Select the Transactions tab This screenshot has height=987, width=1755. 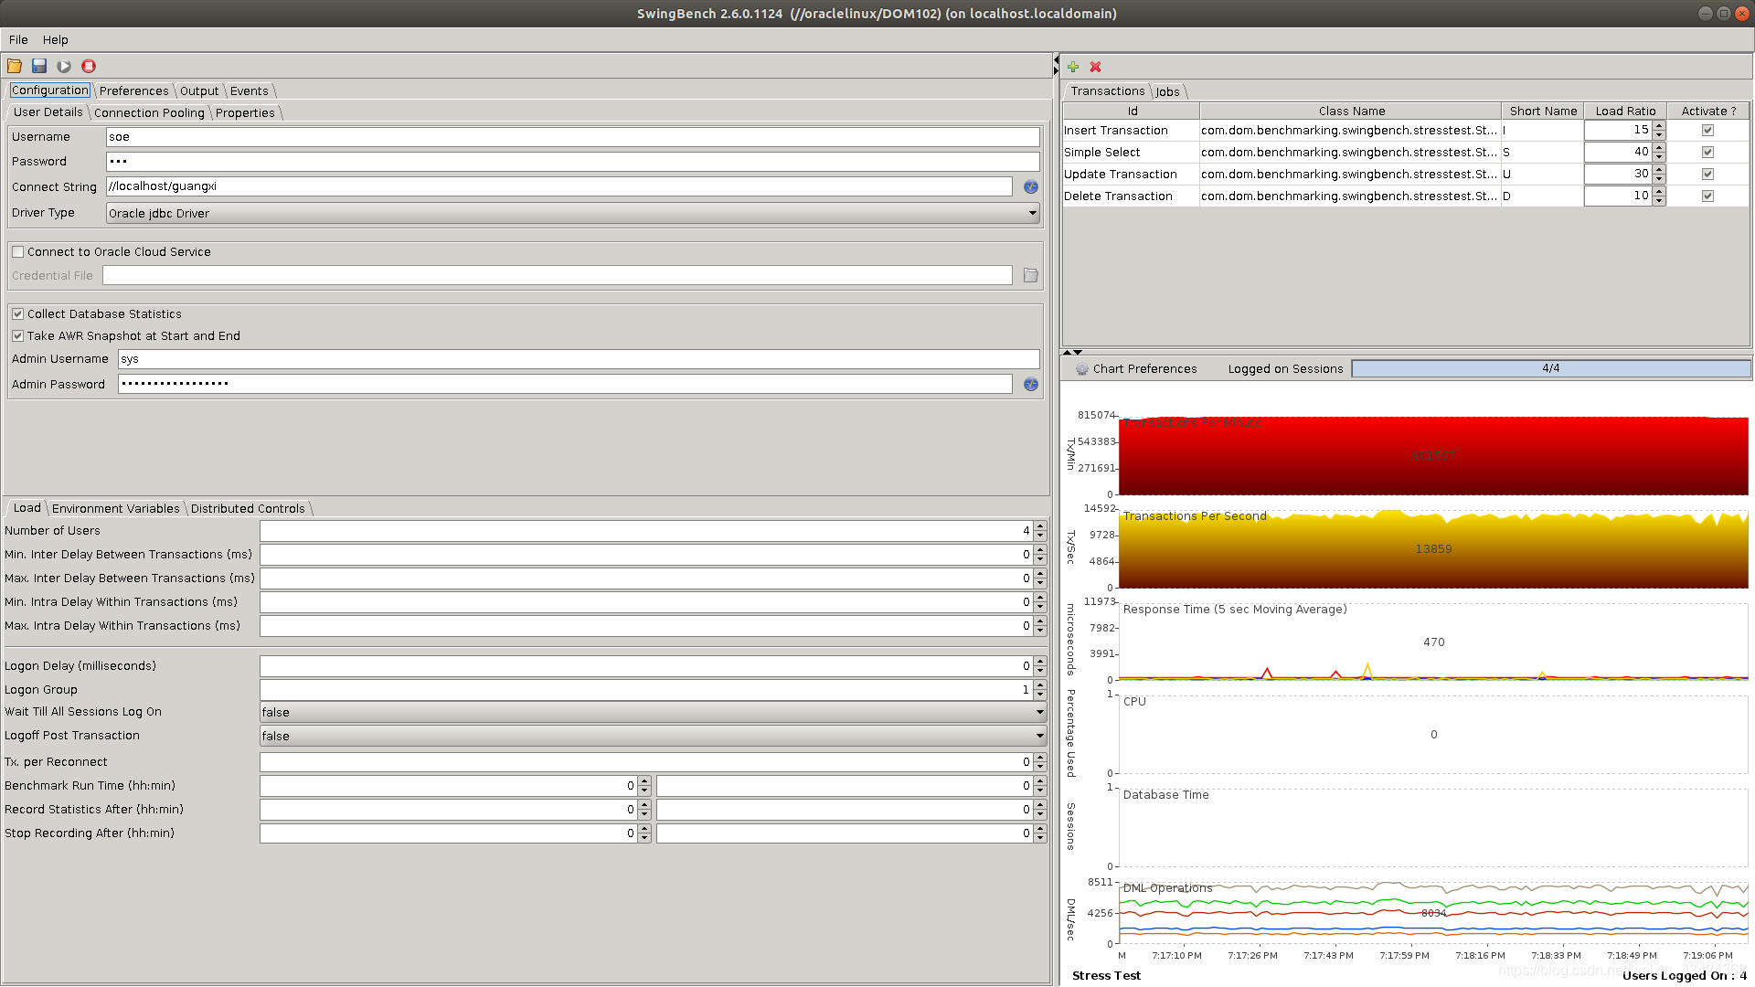[1108, 91]
